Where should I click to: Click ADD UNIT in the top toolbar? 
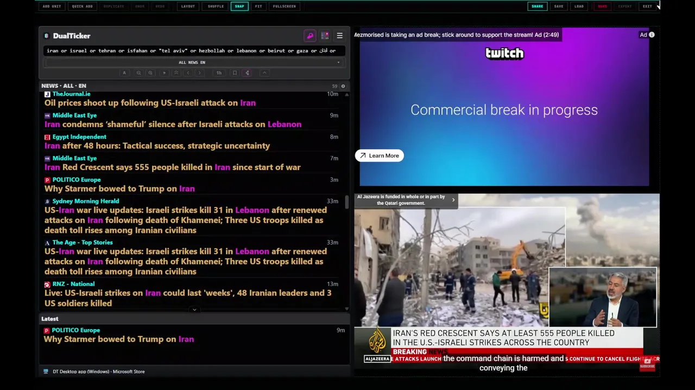52,6
